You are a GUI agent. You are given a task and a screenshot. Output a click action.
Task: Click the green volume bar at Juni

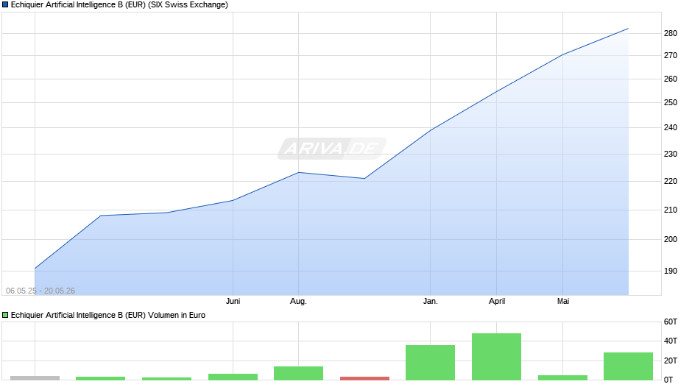coord(233,377)
